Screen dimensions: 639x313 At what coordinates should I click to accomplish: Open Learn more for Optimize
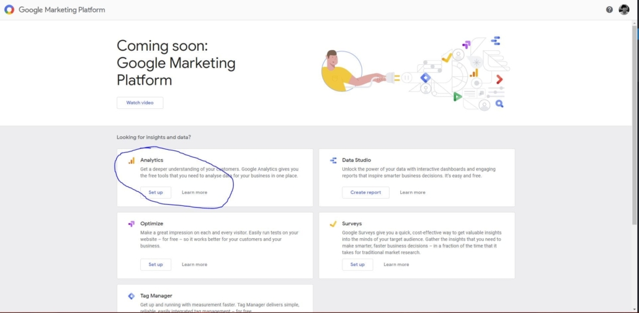[x=194, y=265]
